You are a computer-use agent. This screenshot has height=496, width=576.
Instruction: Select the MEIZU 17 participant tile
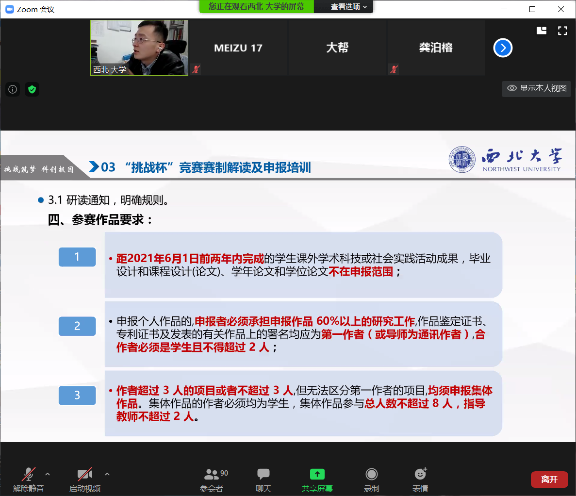[x=238, y=48]
